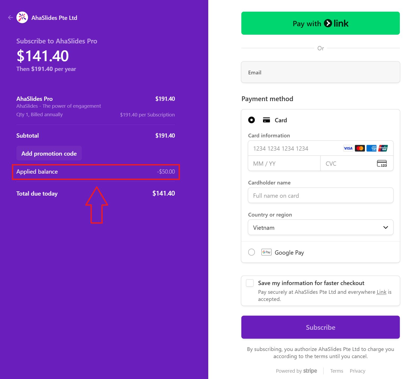The image size is (412, 379).
Task: Select the Card payment radio button
Action: click(251, 120)
